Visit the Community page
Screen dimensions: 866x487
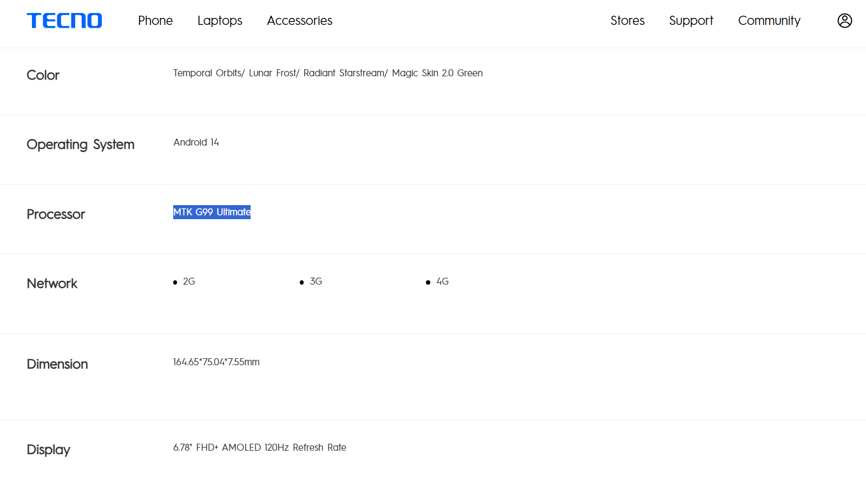tap(769, 21)
